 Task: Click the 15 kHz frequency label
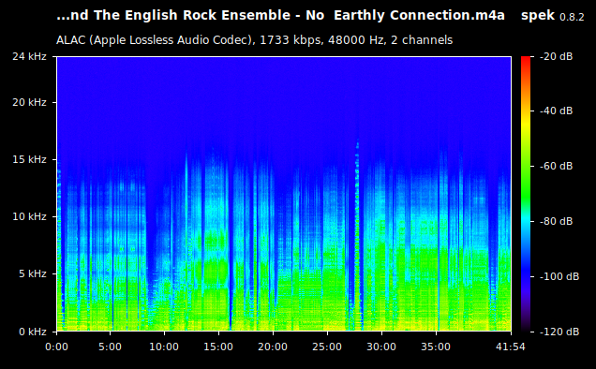29,159
